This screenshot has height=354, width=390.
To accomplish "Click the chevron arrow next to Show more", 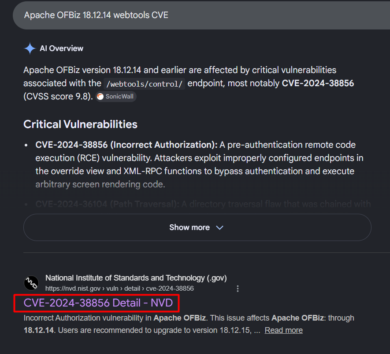I will [219, 228].
